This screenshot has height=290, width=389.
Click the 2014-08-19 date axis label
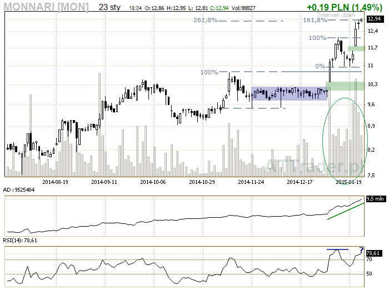(55, 182)
